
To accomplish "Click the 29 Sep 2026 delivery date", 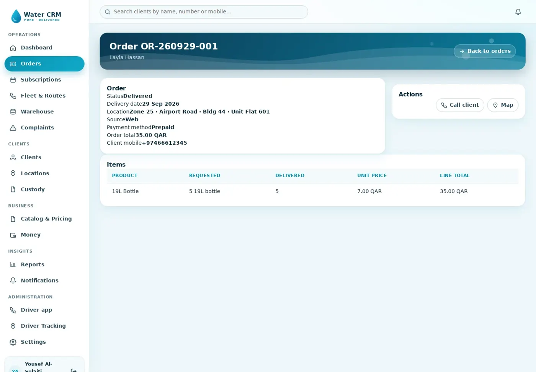I will point(161,104).
